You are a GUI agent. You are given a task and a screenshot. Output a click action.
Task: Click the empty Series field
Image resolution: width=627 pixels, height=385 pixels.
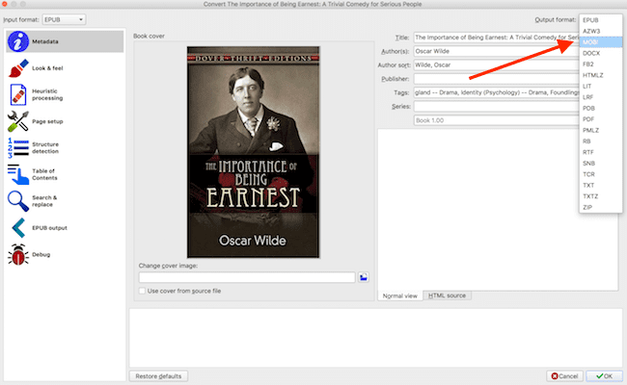tap(496, 107)
